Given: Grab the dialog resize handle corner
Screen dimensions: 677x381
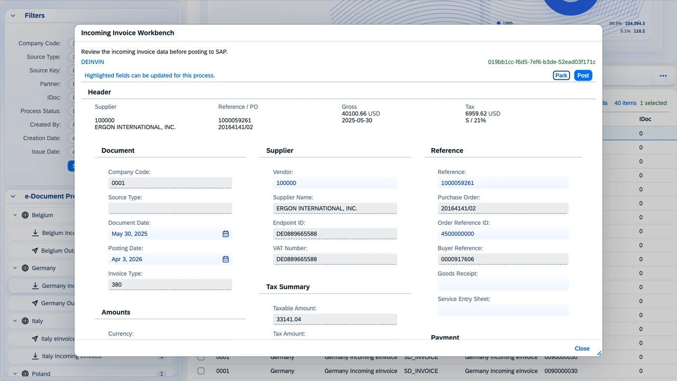Looking at the screenshot, I should click(x=599, y=353).
